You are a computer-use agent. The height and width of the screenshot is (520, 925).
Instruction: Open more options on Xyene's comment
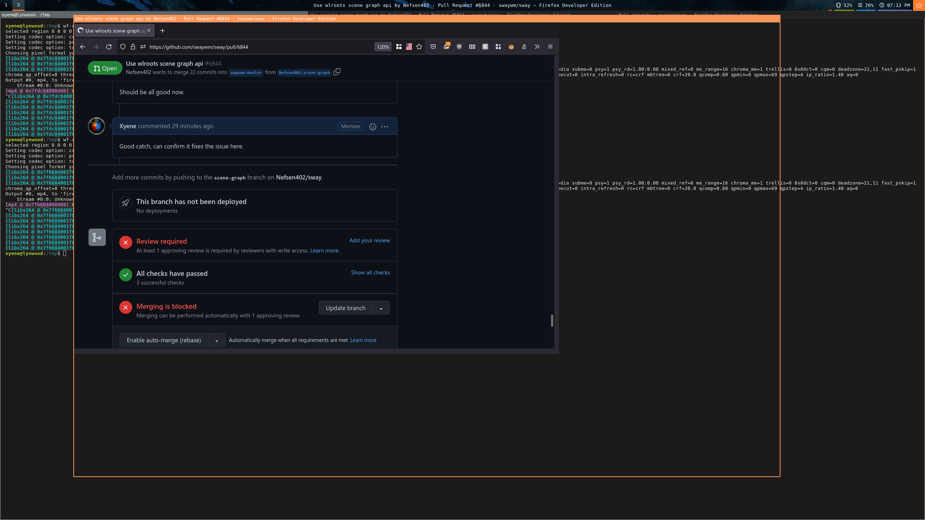point(384,127)
